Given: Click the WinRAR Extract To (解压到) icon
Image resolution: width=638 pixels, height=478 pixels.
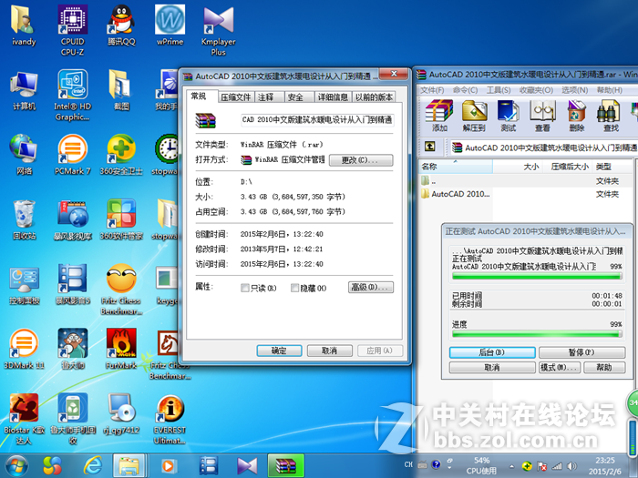Looking at the screenshot, I should tap(474, 116).
